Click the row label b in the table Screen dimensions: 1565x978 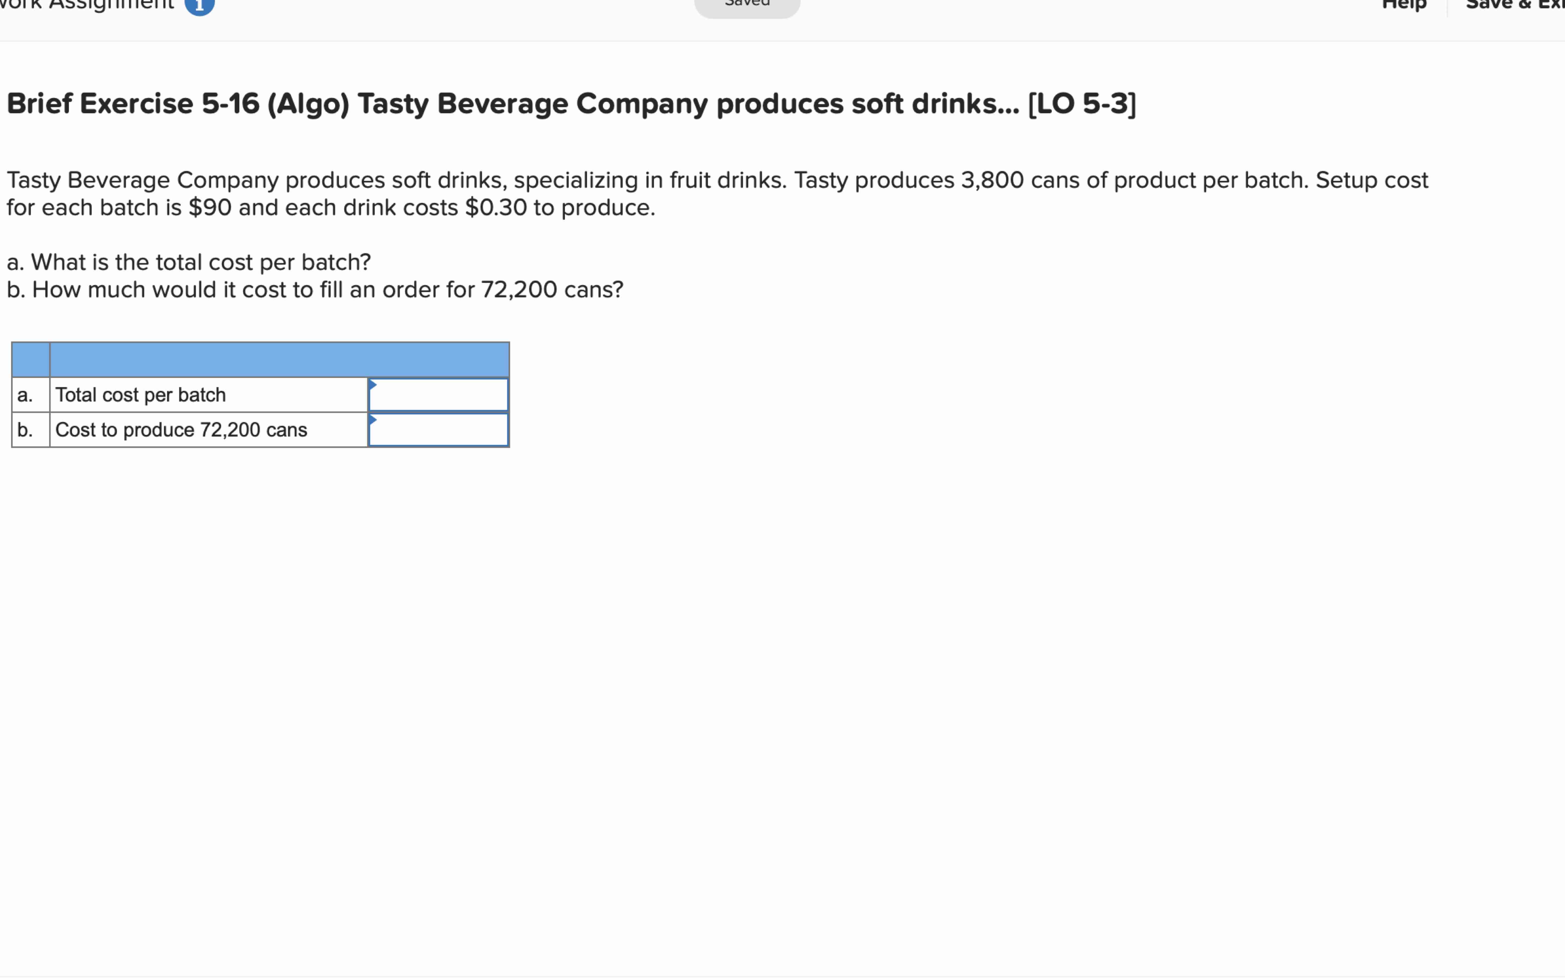[26, 430]
